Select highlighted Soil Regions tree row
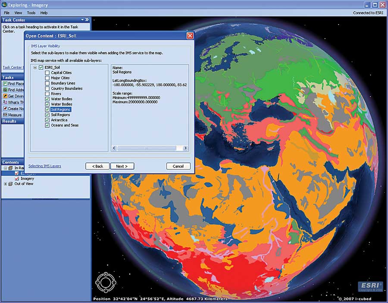 [x=61, y=109]
